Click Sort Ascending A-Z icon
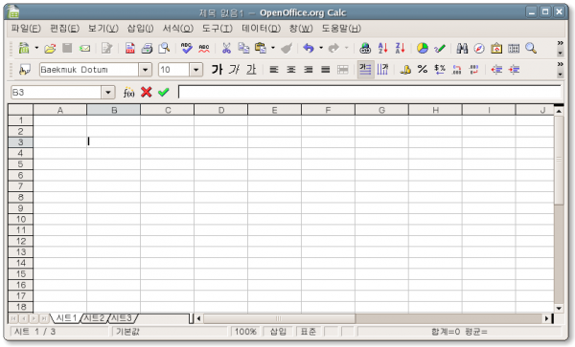Screen dimensions: 575x347 382,48
